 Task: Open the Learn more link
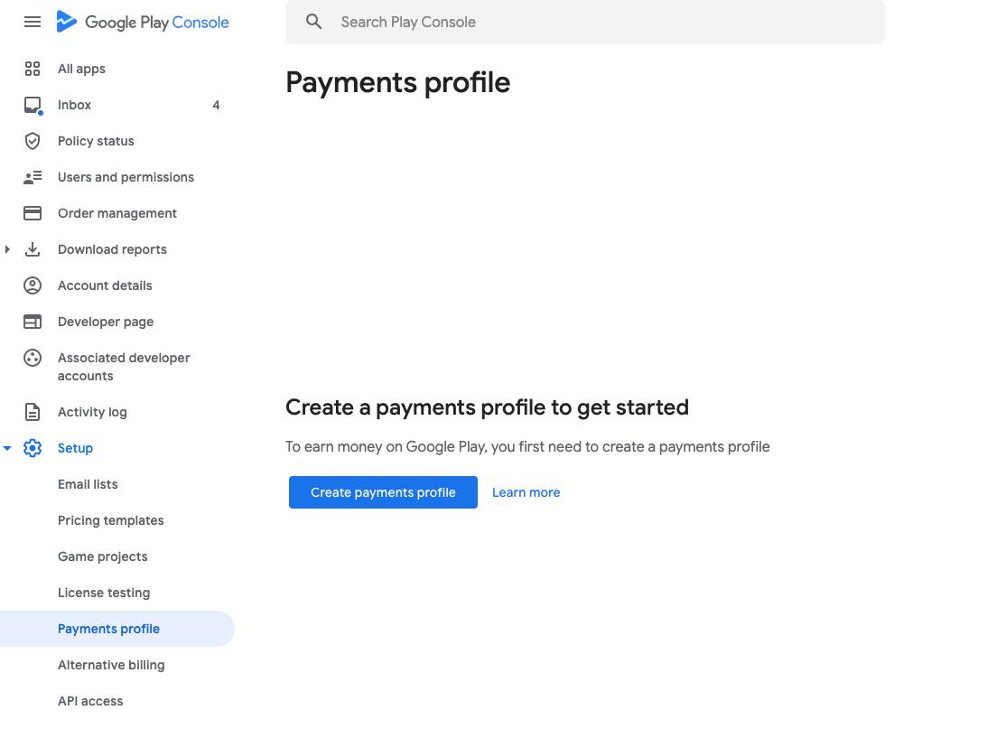[x=526, y=492]
